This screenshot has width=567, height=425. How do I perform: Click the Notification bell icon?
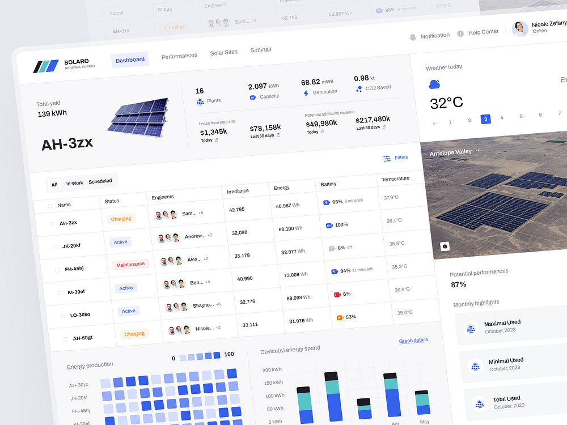(x=413, y=37)
